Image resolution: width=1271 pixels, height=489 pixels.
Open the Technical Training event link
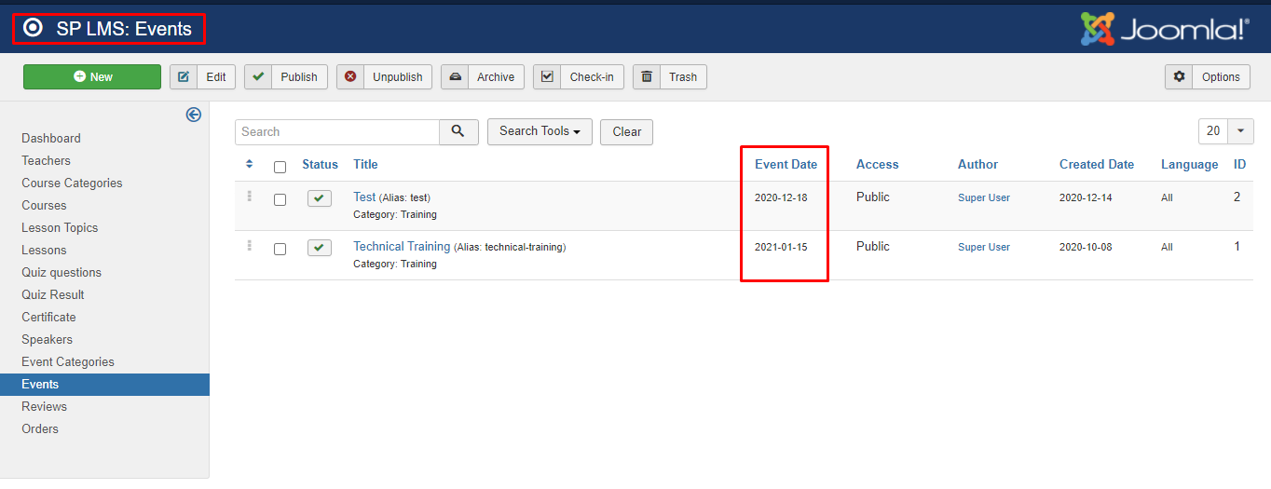[x=401, y=247]
